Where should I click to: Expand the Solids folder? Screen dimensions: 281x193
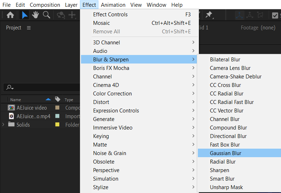[4, 125]
